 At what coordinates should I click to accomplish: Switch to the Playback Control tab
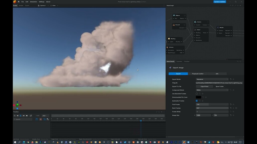point(198,73)
